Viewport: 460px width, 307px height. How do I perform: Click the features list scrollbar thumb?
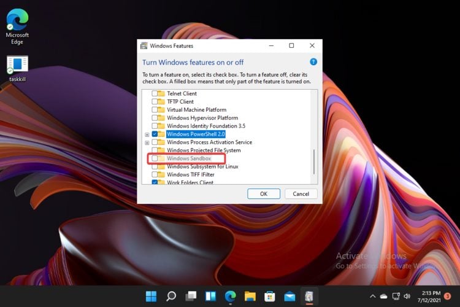click(x=314, y=162)
